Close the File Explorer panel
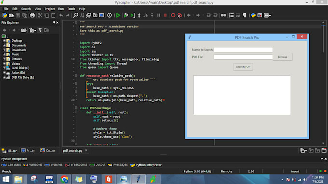Viewport: 328px width, 184px height. [57, 22]
